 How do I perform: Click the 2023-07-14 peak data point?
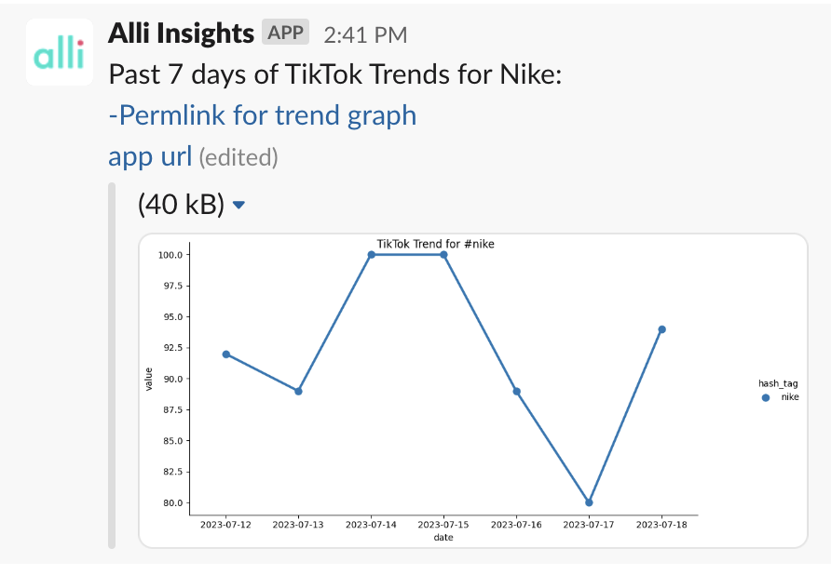(x=371, y=254)
